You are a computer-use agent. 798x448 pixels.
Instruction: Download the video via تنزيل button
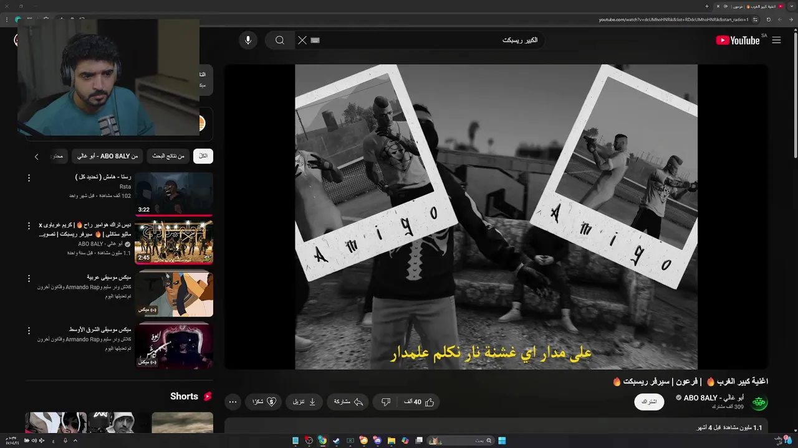coord(304,402)
